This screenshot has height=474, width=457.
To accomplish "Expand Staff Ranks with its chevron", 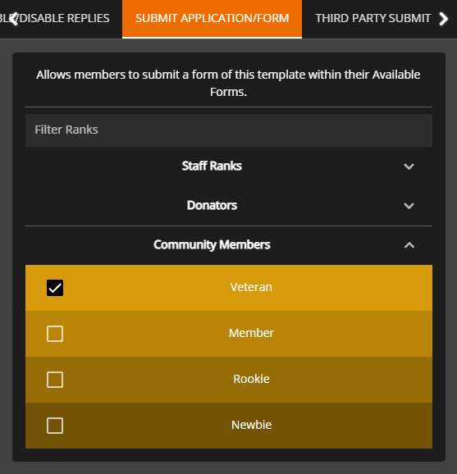I will [x=409, y=166].
